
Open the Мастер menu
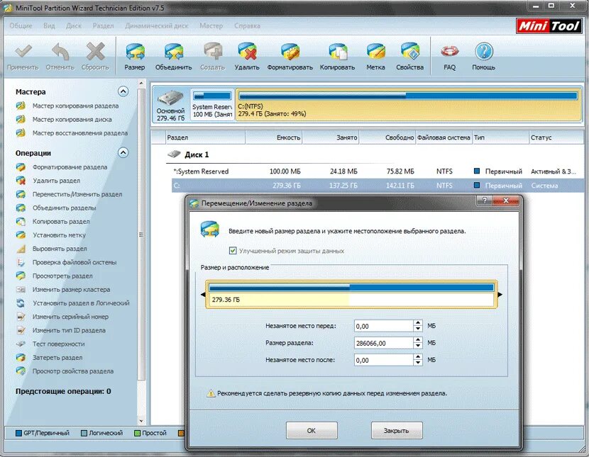click(x=211, y=26)
